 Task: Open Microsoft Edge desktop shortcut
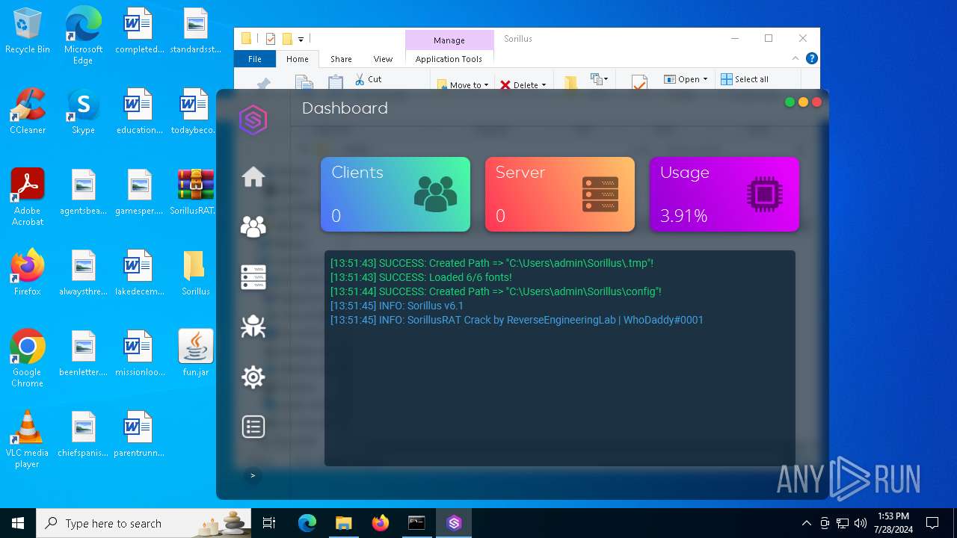[83, 36]
